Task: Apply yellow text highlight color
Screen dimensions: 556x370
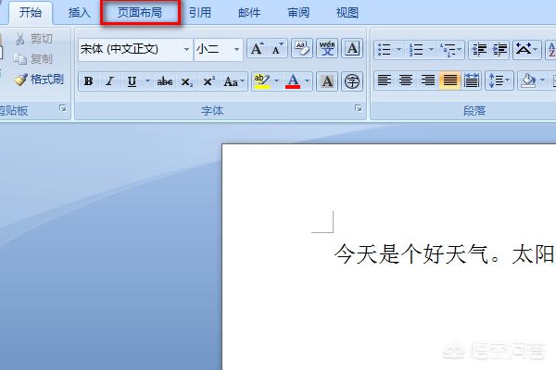Action: click(x=262, y=81)
